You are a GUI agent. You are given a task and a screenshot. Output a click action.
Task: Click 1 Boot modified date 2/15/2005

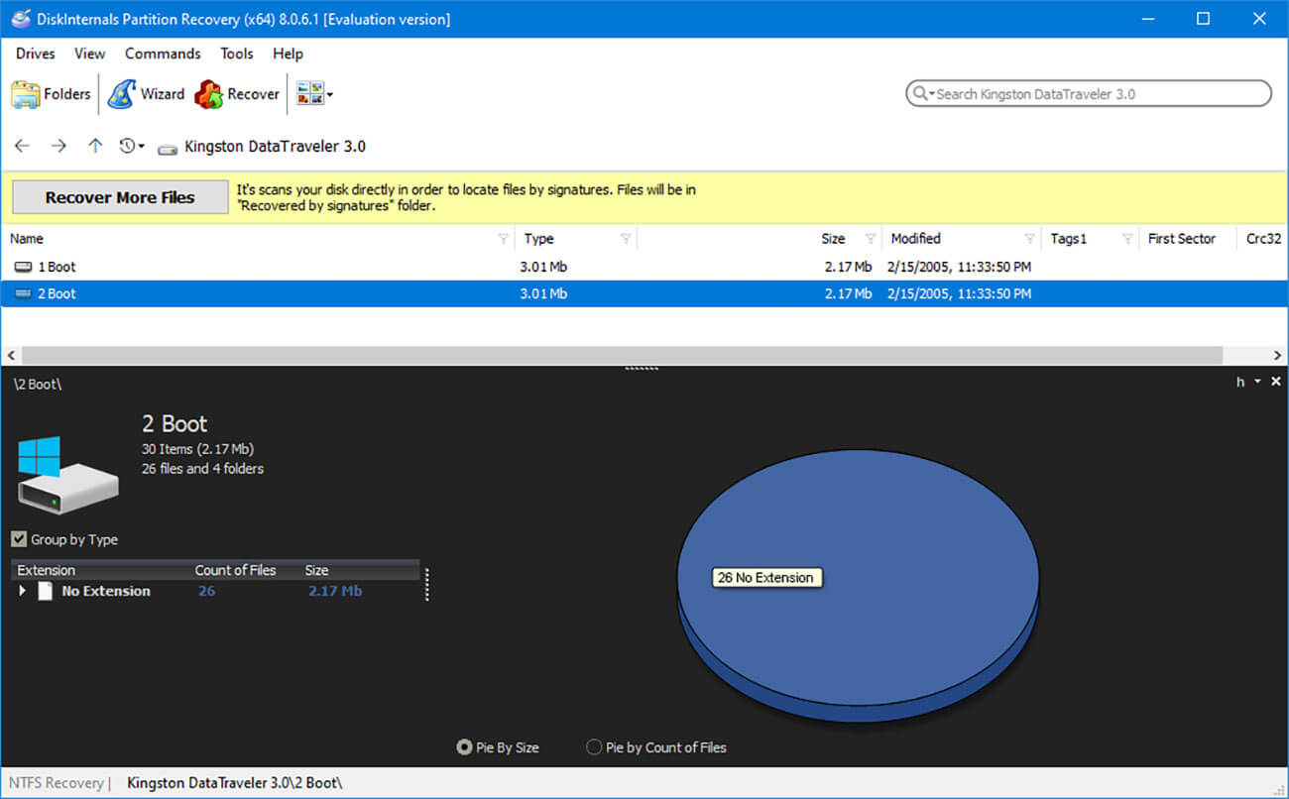(961, 267)
